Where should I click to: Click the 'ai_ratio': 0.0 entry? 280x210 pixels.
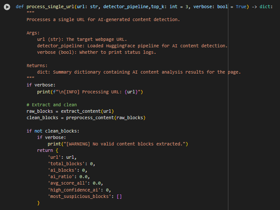(69, 177)
